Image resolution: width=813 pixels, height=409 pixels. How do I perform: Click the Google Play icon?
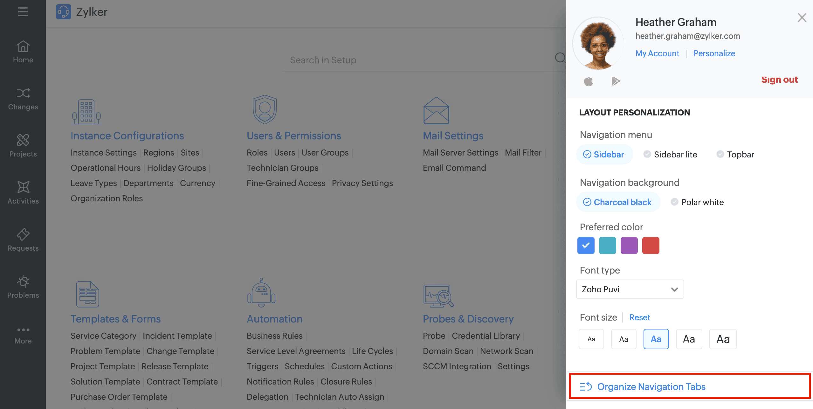tap(616, 81)
